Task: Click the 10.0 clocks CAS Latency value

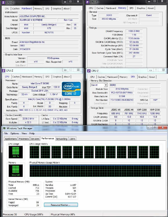Action: coord(134,38)
